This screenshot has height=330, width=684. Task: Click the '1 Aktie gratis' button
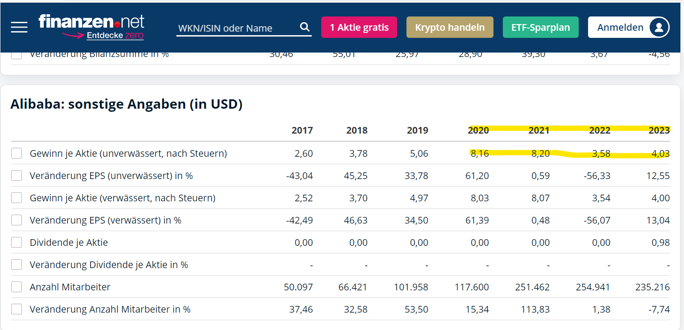[x=359, y=27]
